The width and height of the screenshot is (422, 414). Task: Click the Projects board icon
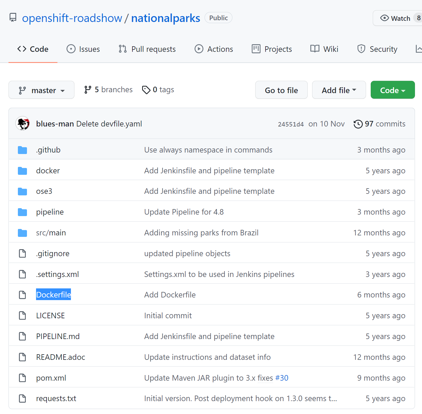pos(256,49)
